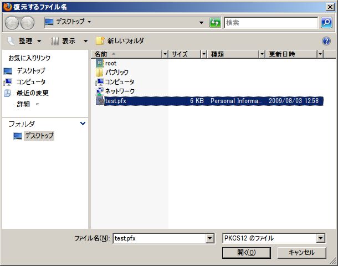The width and height of the screenshot is (338, 266).
Task: Click the Forward navigation arrow
Action: [27, 23]
